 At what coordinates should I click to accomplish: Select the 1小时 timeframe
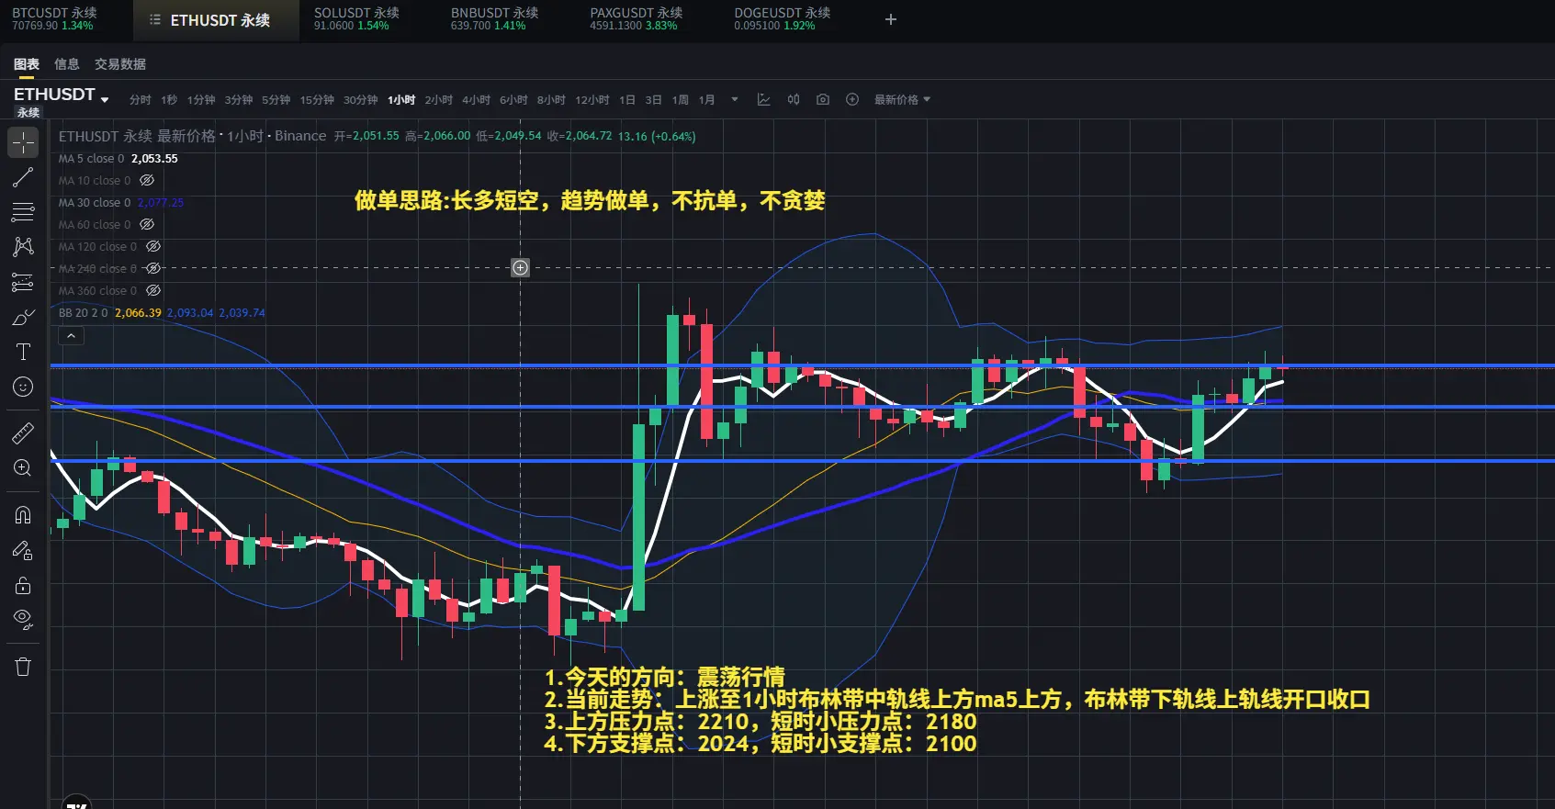pyautogui.click(x=401, y=99)
